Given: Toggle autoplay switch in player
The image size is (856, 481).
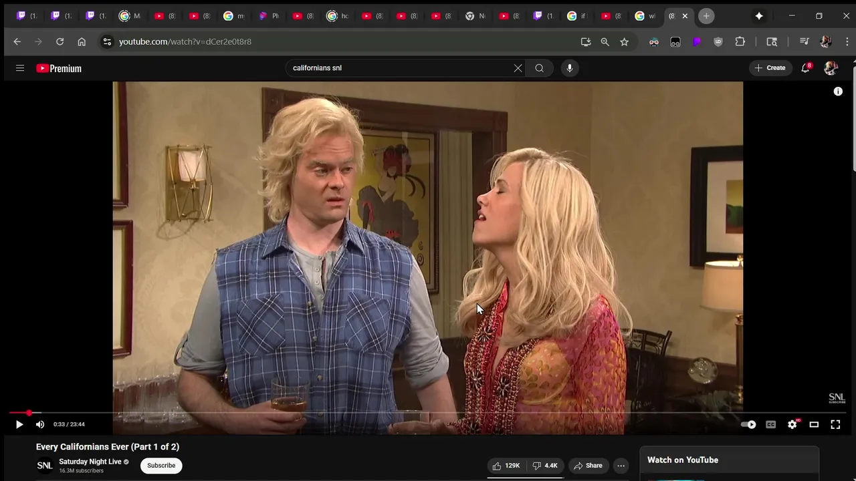Looking at the screenshot, I should click(748, 424).
